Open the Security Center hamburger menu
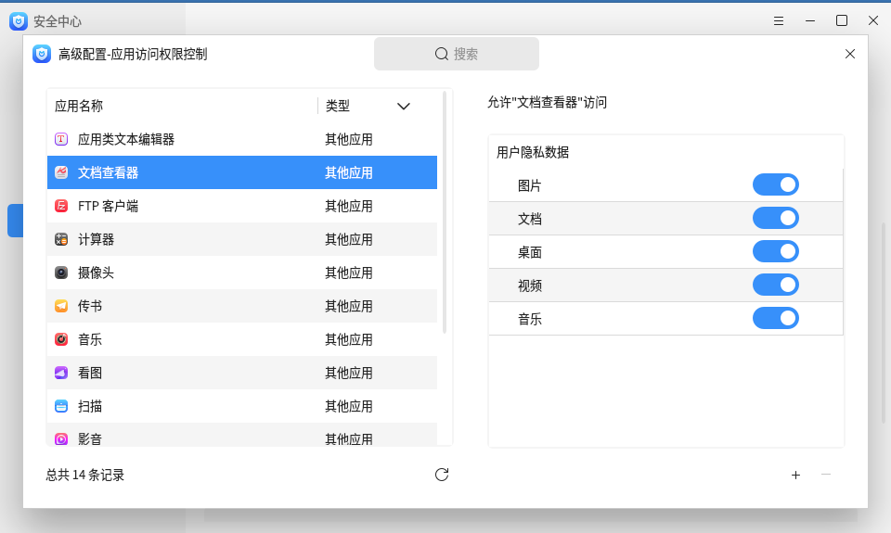Image resolution: width=891 pixels, height=533 pixels. [779, 20]
